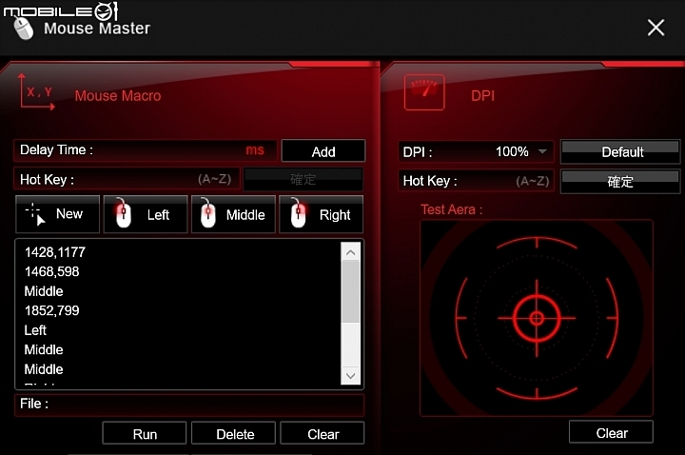Image resolution: width=685 pixels, height=455 pixels.
Task: Focus the macro Hot Key field
Action: point(127,179)
